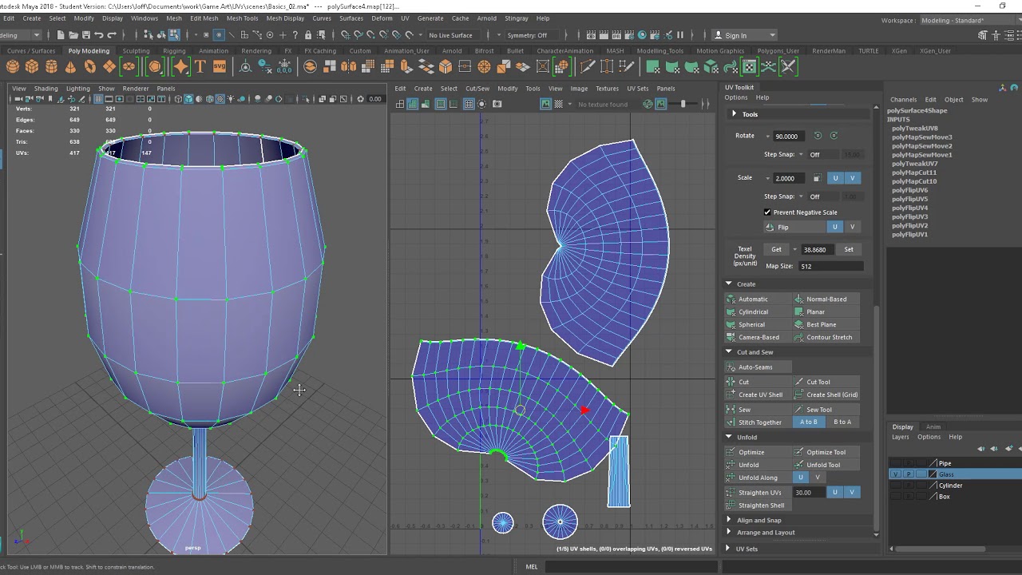Open the new scene file icon
1022x575 pixels.
pyautogui.click(x=61, y=35)
